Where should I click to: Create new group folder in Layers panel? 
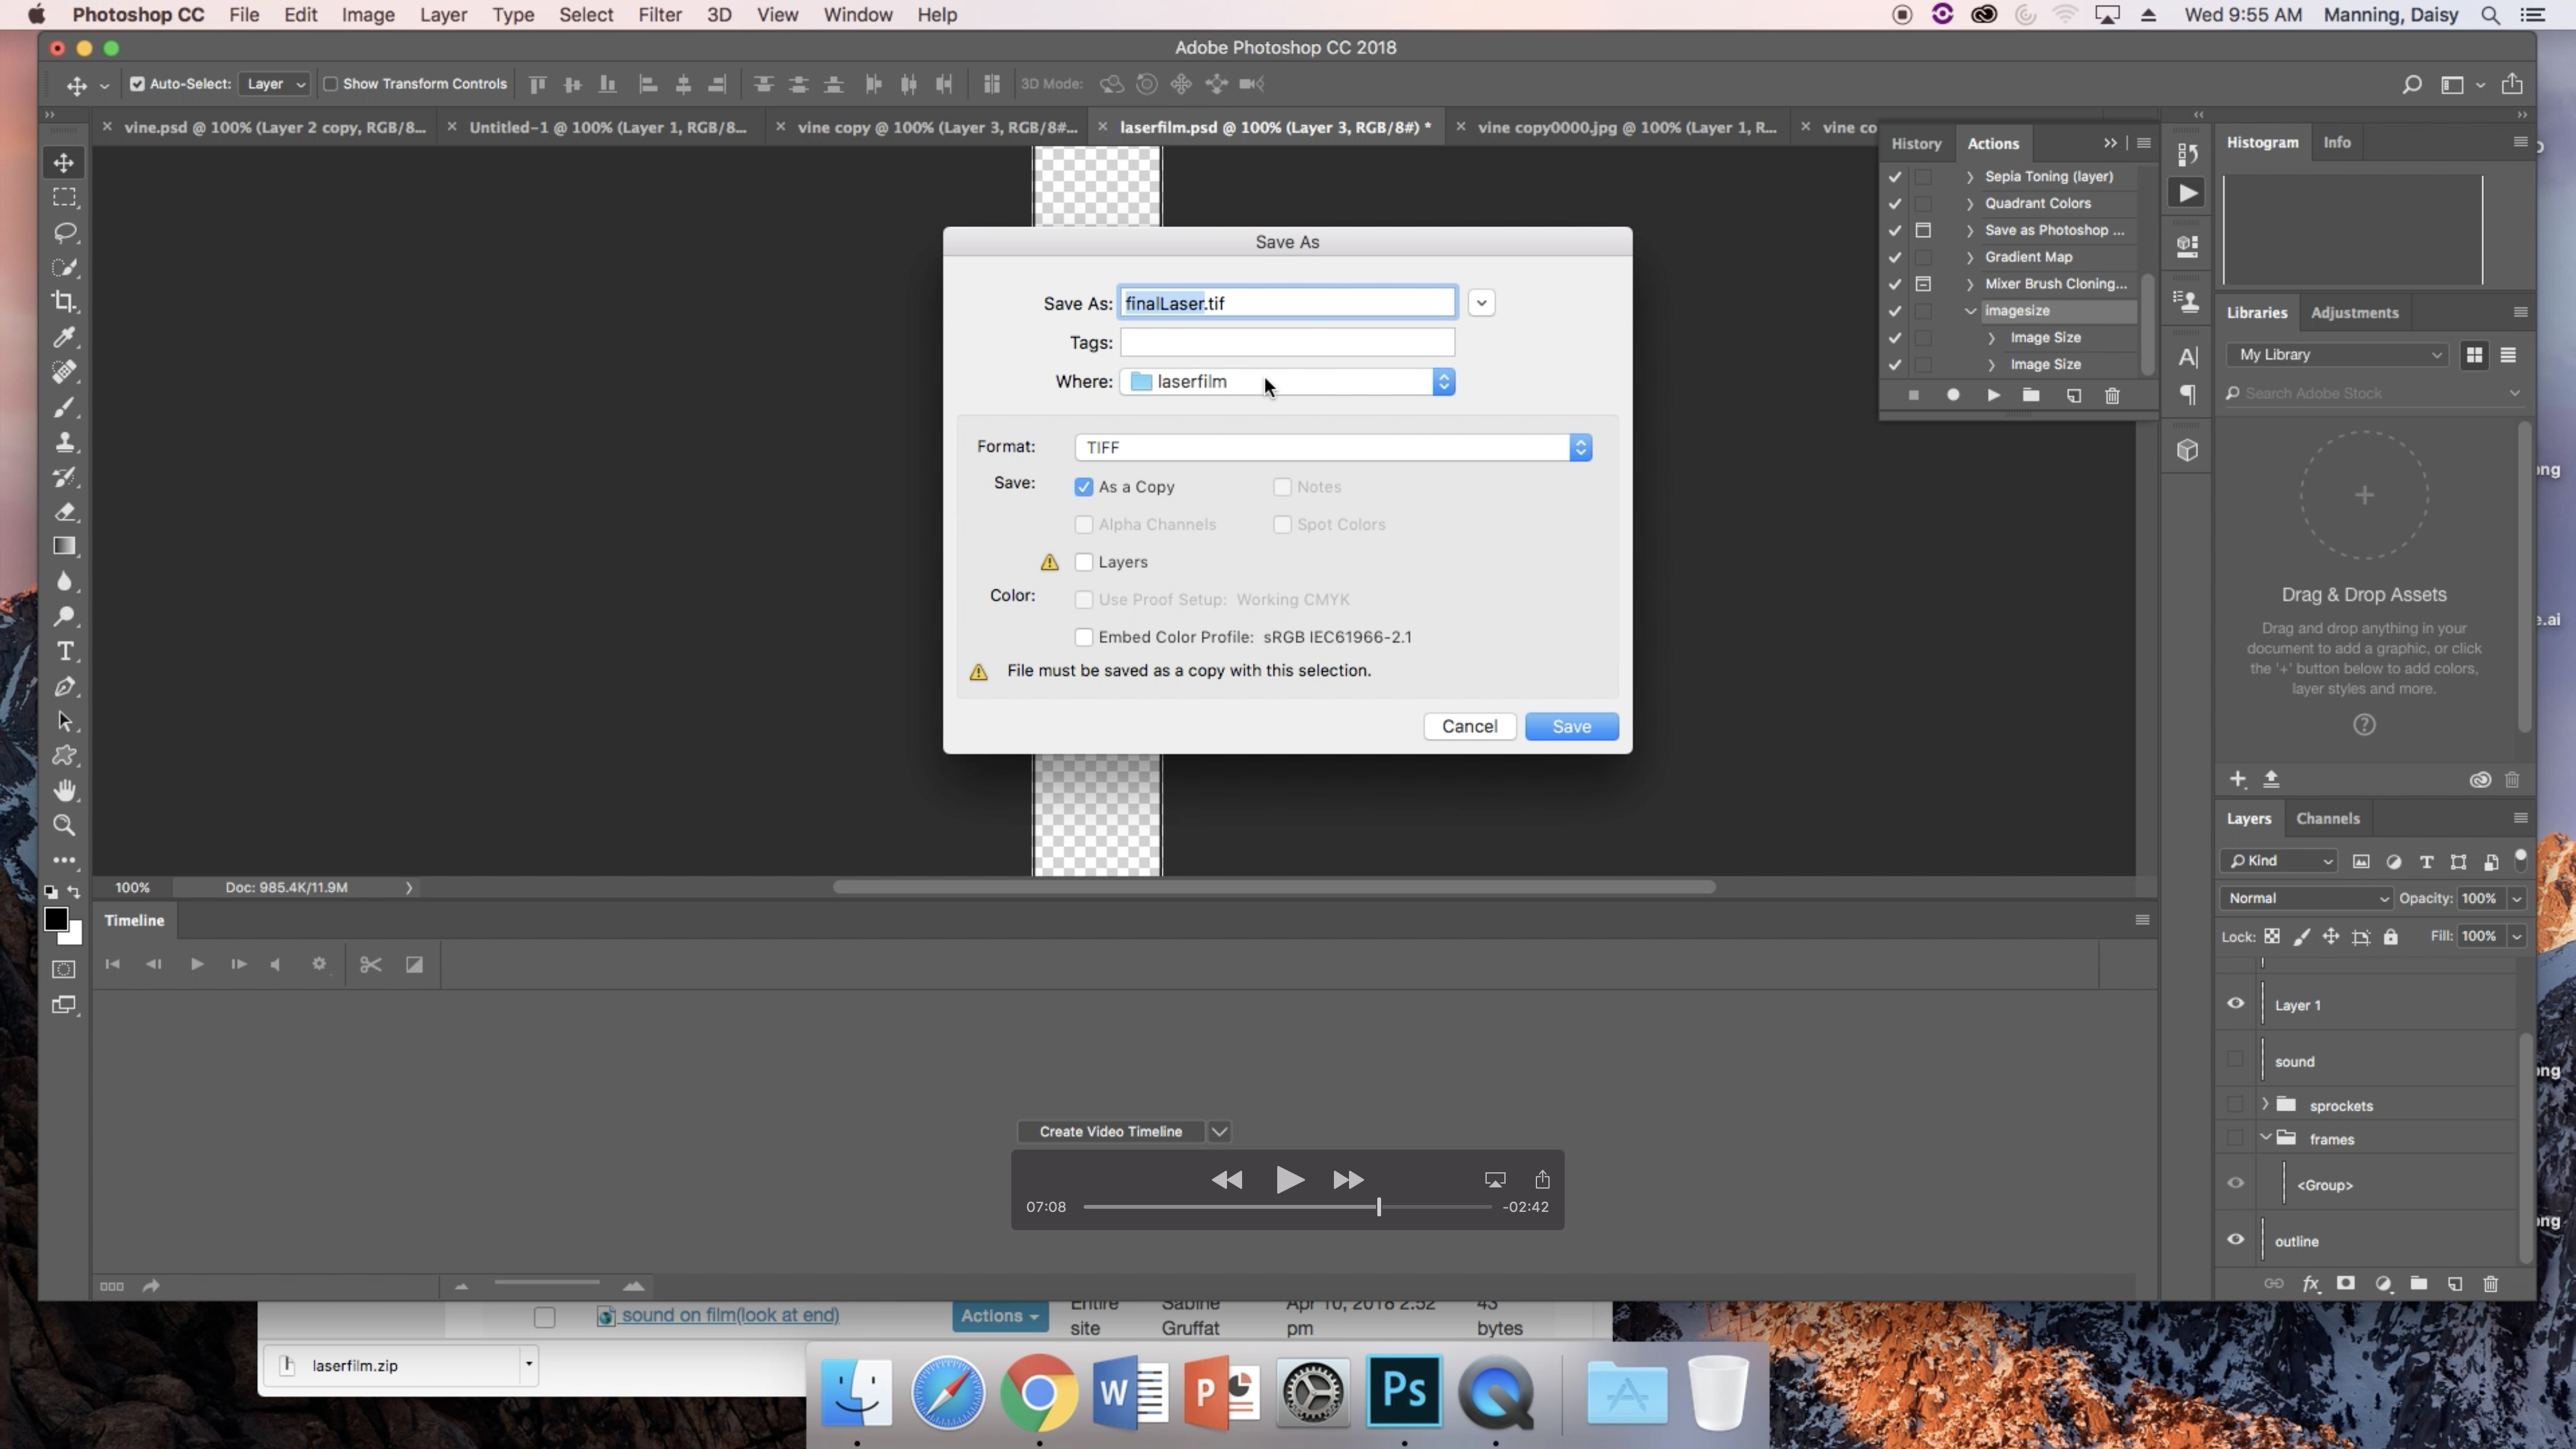(2418, 1284)
